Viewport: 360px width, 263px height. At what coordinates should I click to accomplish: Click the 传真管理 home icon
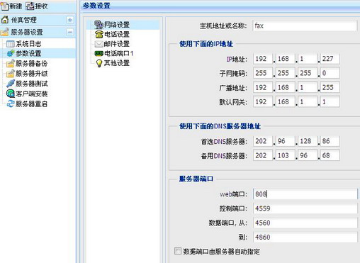(5, 20)
